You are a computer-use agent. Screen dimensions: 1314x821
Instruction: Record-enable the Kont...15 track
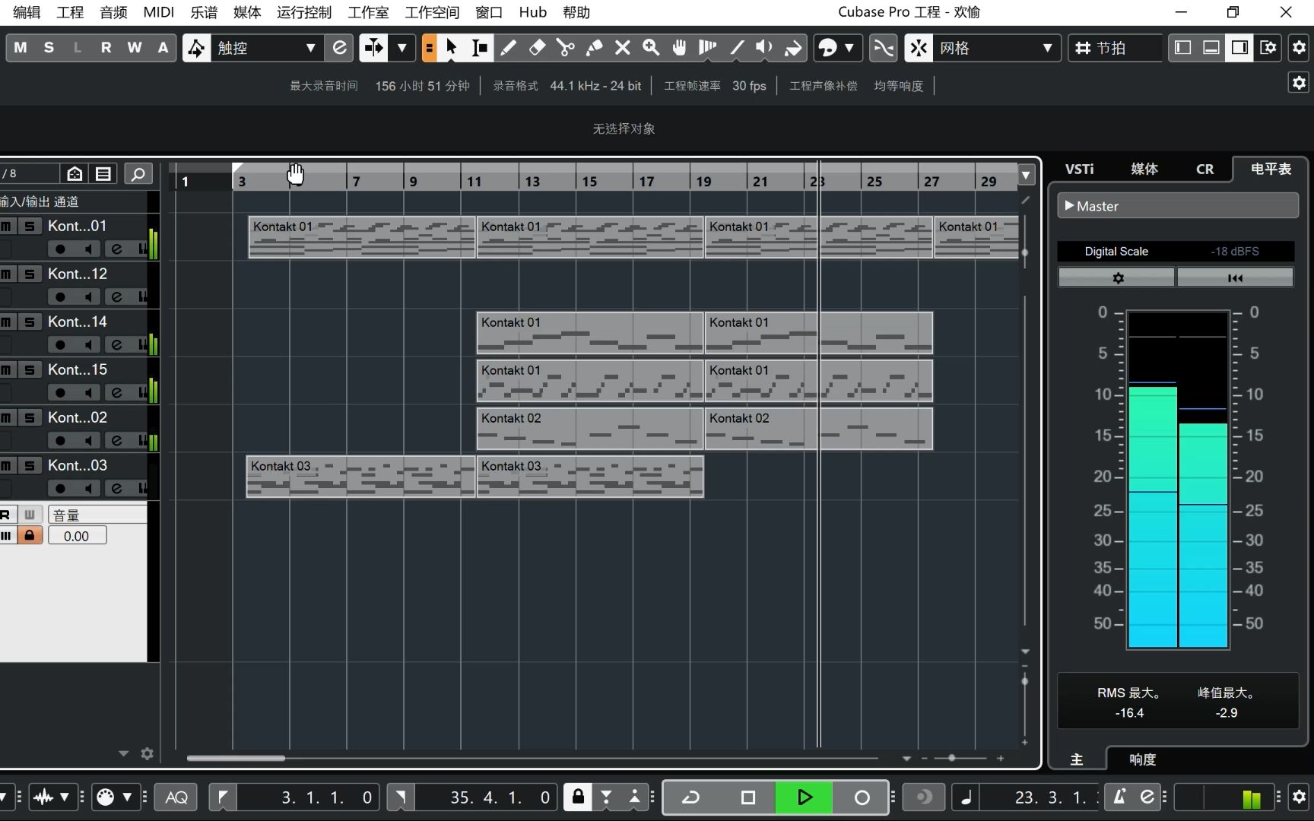click(61, 393)
